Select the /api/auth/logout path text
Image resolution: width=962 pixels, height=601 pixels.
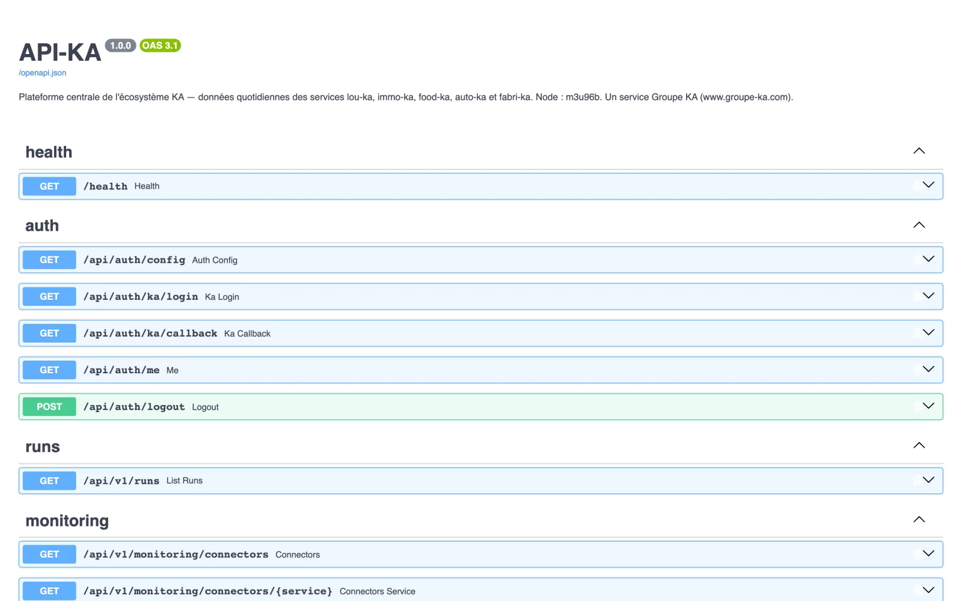134,407
